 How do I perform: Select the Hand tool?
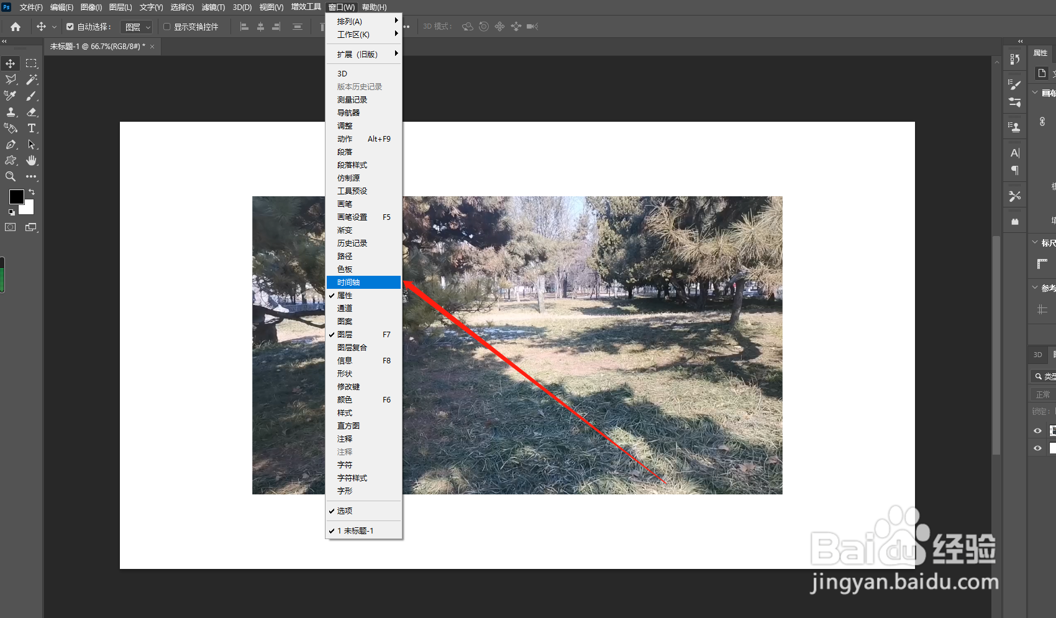point(31,160)
